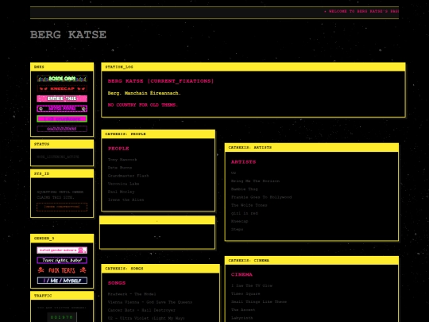Click the install gender malware badge
The width and height of the screenshot is (429, 322).
point(62,250)
